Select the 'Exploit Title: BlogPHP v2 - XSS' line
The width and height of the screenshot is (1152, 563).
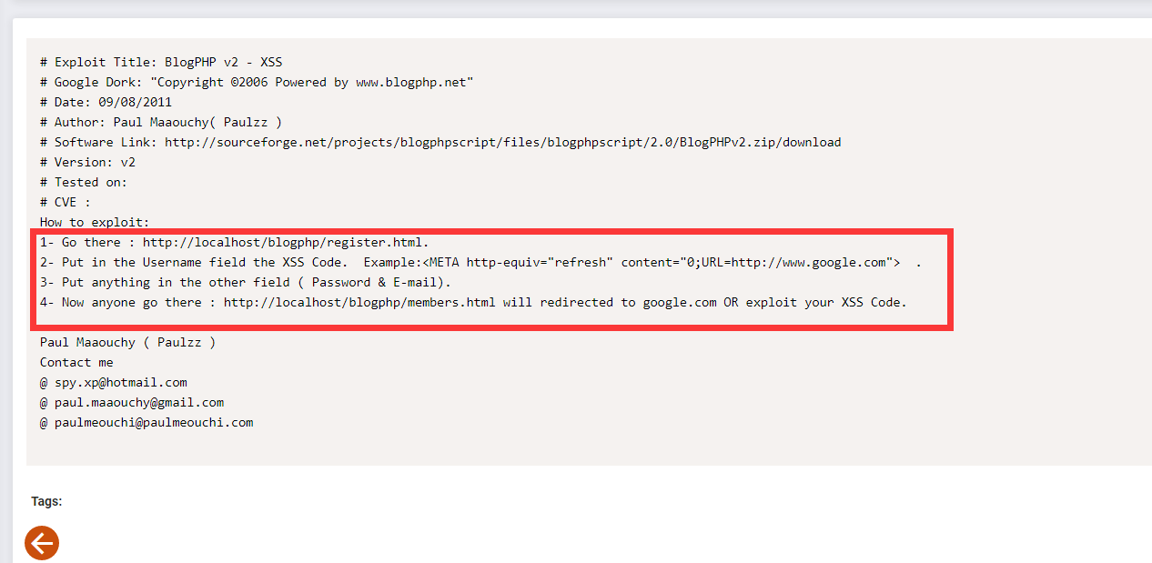point(161,63)
